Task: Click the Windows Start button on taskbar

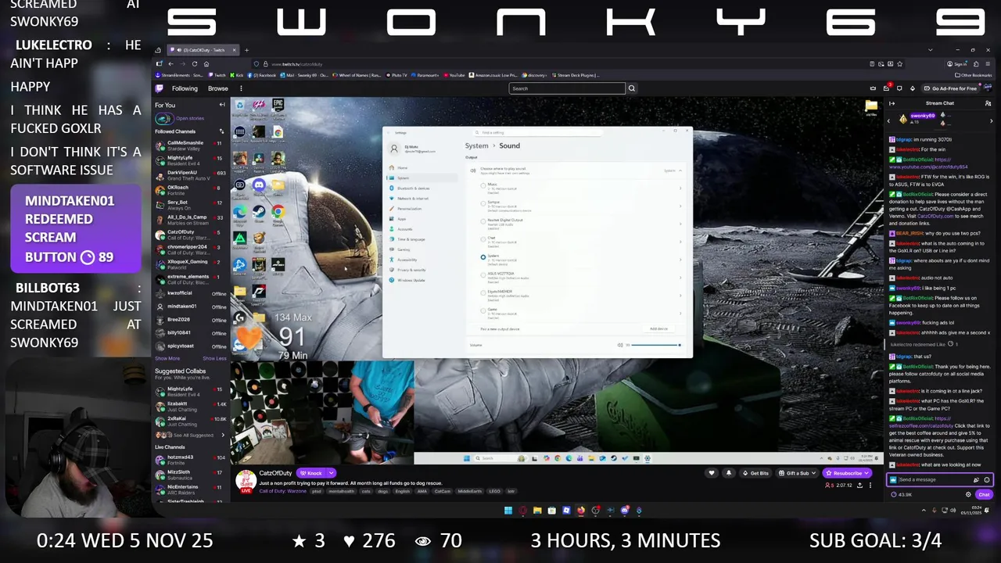Action: click(508, 511)
